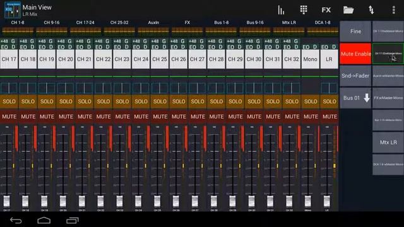Toggle the red Mute Enable button
This screenshot has height=227, width=404.
pos(355,54)
